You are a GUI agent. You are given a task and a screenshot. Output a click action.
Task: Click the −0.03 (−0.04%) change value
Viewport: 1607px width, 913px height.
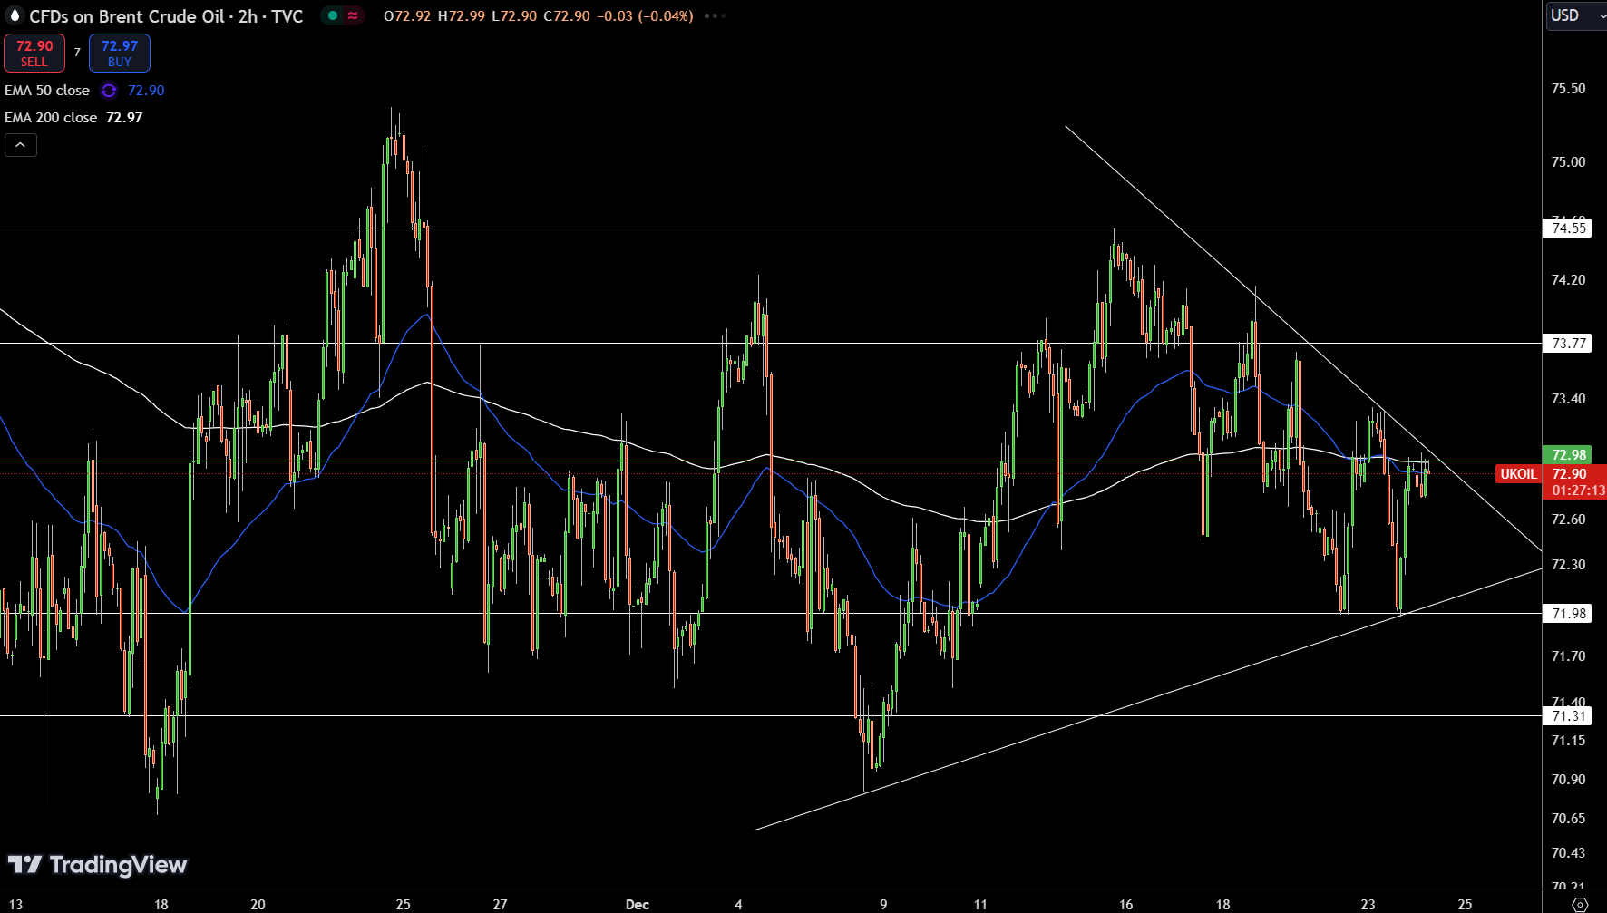645,15
